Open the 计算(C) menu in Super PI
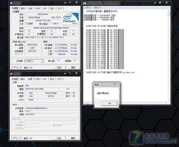Image resolution: width=179 pixels, height=147 pixels. (x=88, y=7)
